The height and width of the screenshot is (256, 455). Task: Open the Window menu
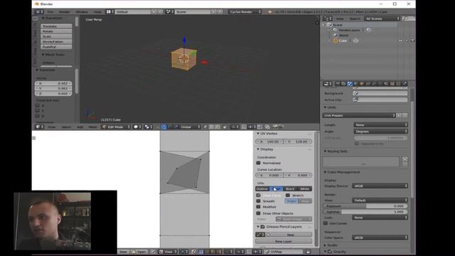[82, 12]
